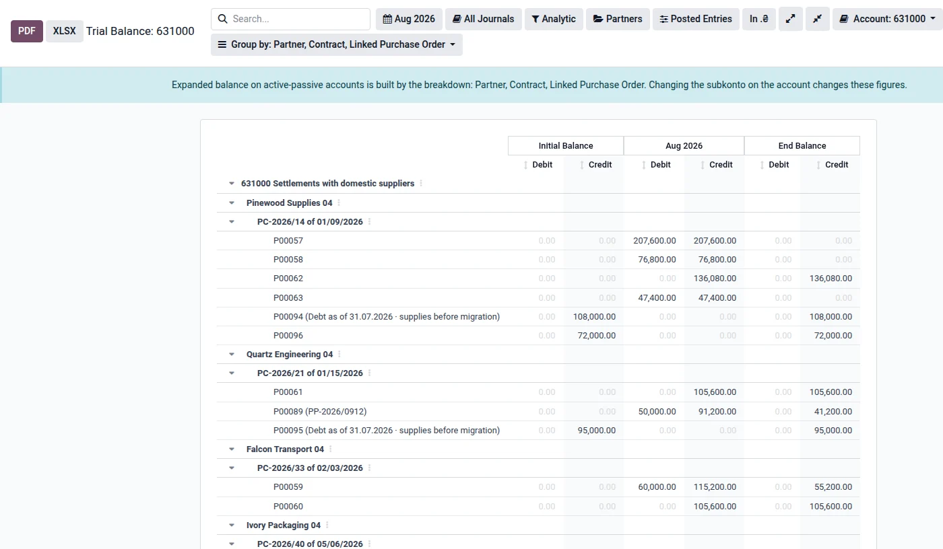This screenshot has height=549, width=943.
Task: Click the 'In .₴' rounding button
Action: point(759,19)
